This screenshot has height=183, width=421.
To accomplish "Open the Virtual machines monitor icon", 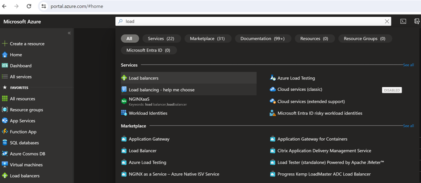I will 4,164.
